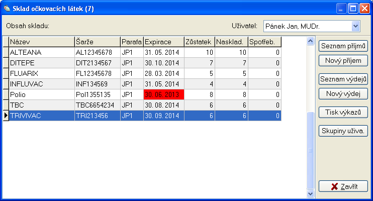Click the app icon in title bar
Screen dimensions: 373x201
pos(7,8)
